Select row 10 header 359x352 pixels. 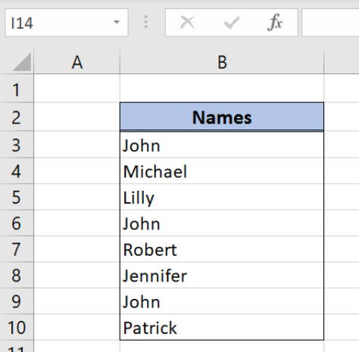[x=17, y=327]
